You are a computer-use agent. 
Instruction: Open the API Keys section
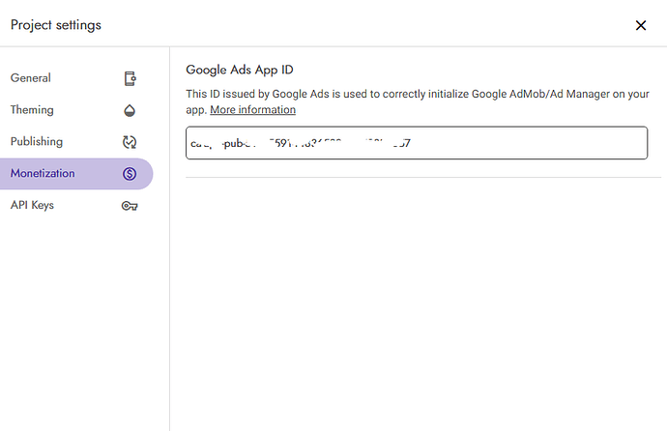[32, 206]
